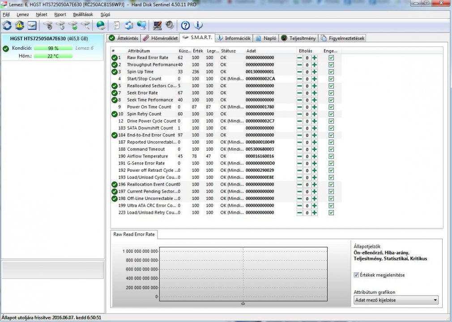Click the blue arrows send report icon
This screenshot has width=452, height=322.
pos(129,25)
